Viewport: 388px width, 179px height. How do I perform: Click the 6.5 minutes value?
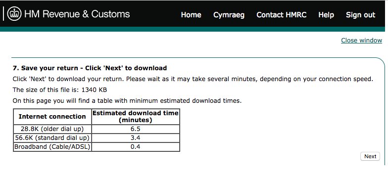pyautogui.click(x=136, y=129)
